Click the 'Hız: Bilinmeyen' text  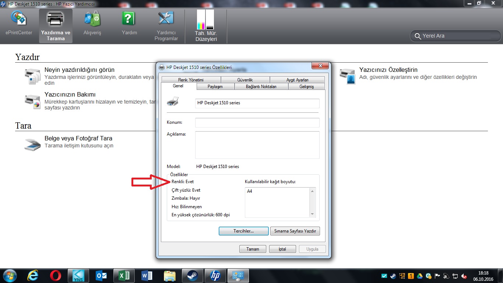point(187,207)
